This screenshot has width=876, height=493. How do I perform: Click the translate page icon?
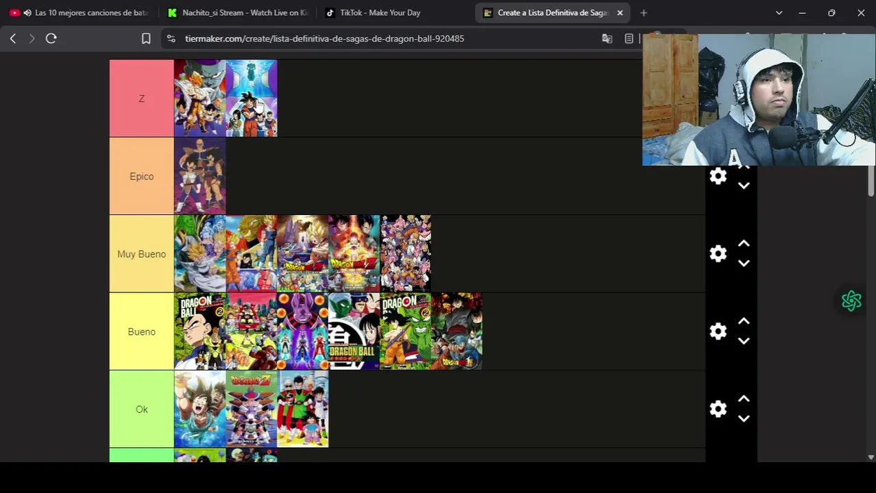pos(607,39)
